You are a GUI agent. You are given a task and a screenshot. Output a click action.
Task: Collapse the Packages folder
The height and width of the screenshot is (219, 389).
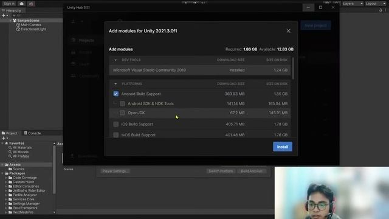[2, 173]
